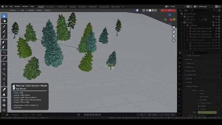The height and width of the screenshot is (125, 222).
Task: Add a new workspace with plus tab
Action: pos(123,7)
